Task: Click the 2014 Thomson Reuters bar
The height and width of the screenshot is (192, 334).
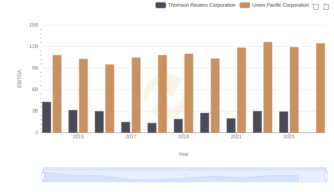Action: coord(47,117)
